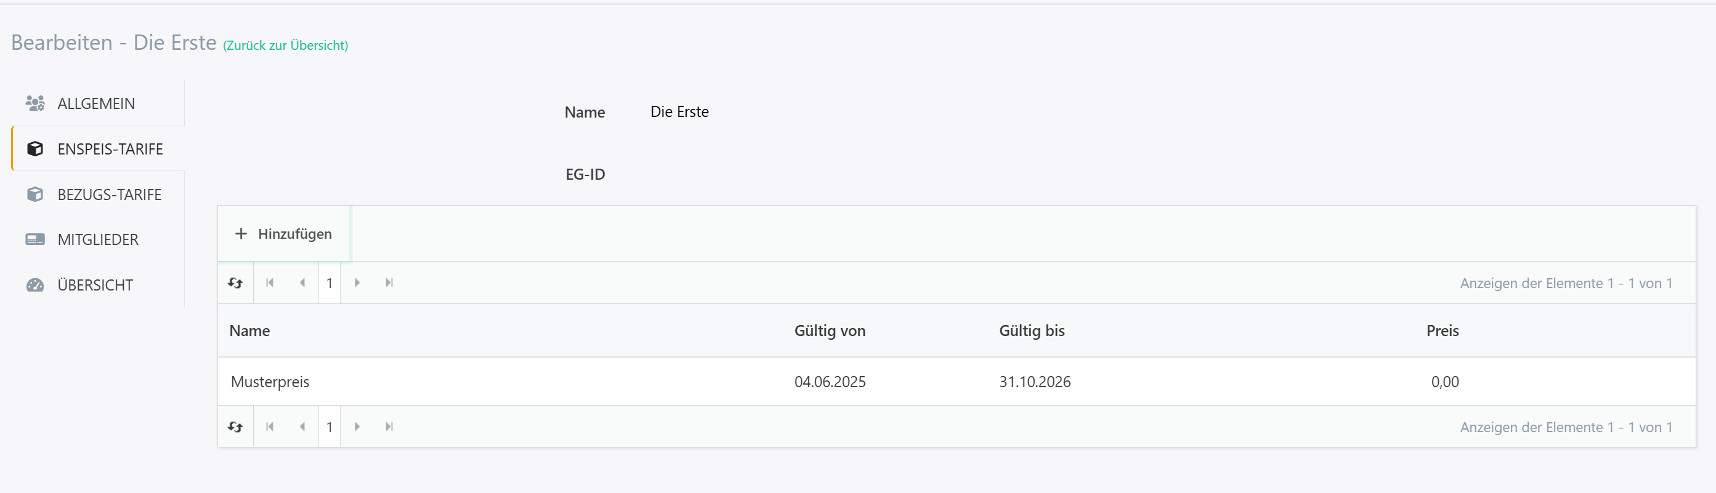Click the Übersicht dashboard gauge icon
The image size is (1716, 493).
click(x=34, y=285)
